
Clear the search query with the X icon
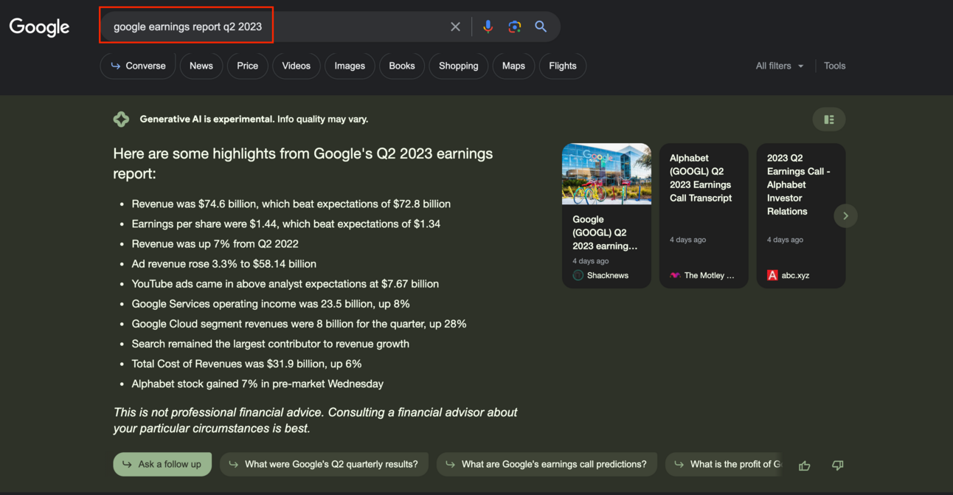click(x=455, y=27)
